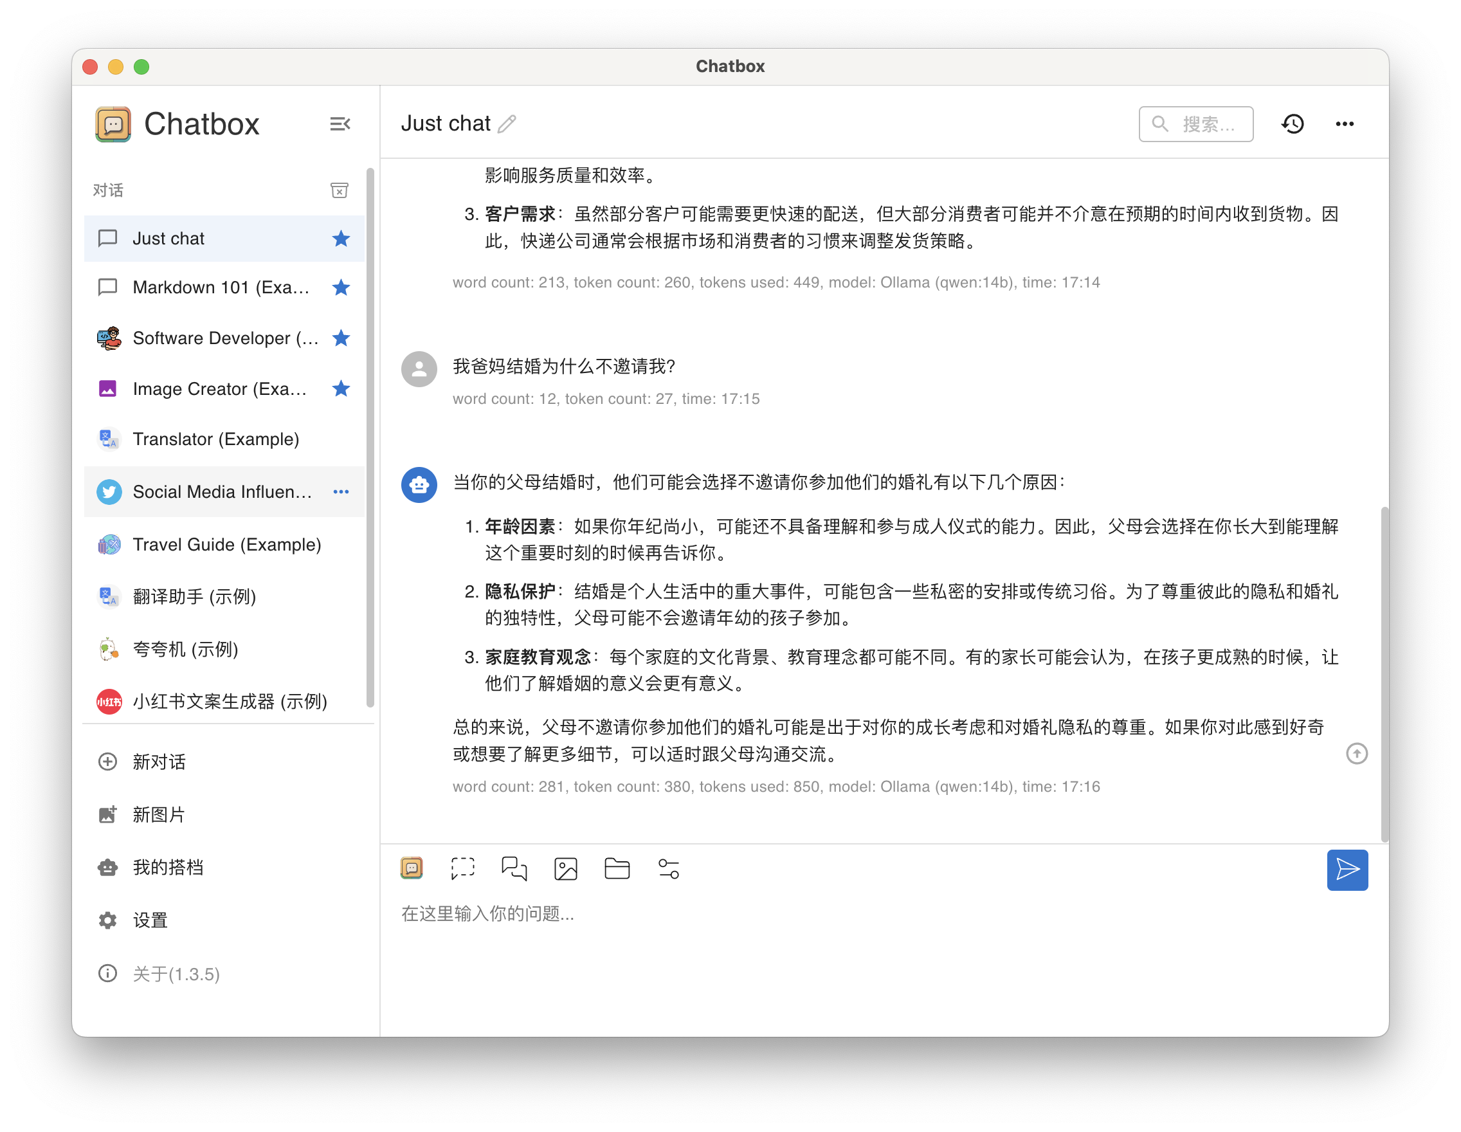The width and height of the screenshot is (1461, 1132).
Task: Open settings via 设置
Action: click(x=150, y=920)
